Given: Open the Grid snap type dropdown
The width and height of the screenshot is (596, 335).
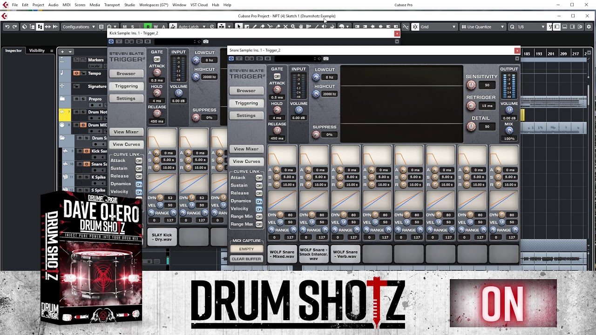Looking at the screenshot, I should click(x=438, y=27).
